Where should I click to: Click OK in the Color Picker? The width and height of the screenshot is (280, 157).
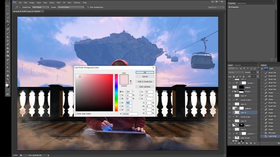point(145,72)
